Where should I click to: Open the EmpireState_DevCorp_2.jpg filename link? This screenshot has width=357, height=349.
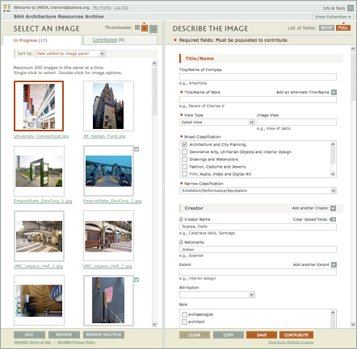pos(112,202)
